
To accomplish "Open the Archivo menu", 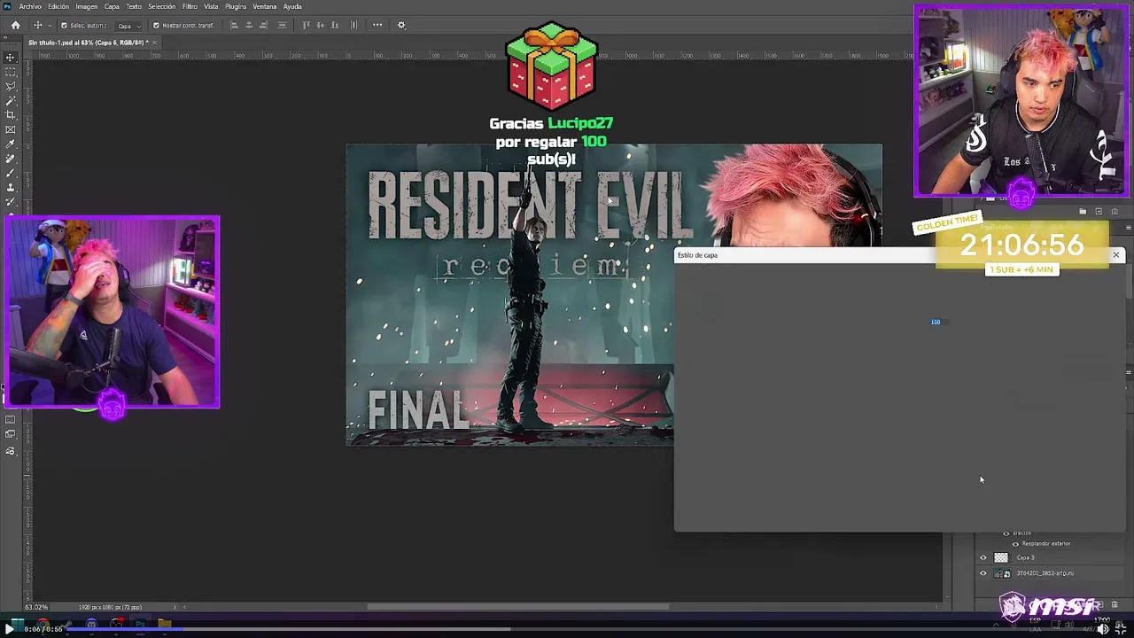I will coord(30,6).
